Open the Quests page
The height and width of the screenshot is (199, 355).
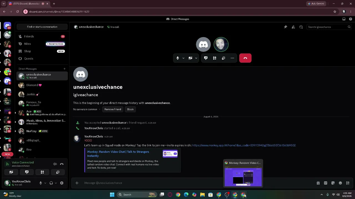(42, 59)
